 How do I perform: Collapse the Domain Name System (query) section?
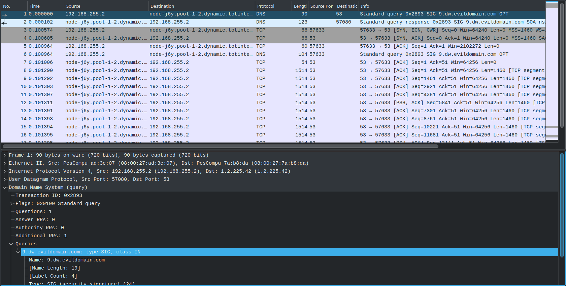pos(5,188)
